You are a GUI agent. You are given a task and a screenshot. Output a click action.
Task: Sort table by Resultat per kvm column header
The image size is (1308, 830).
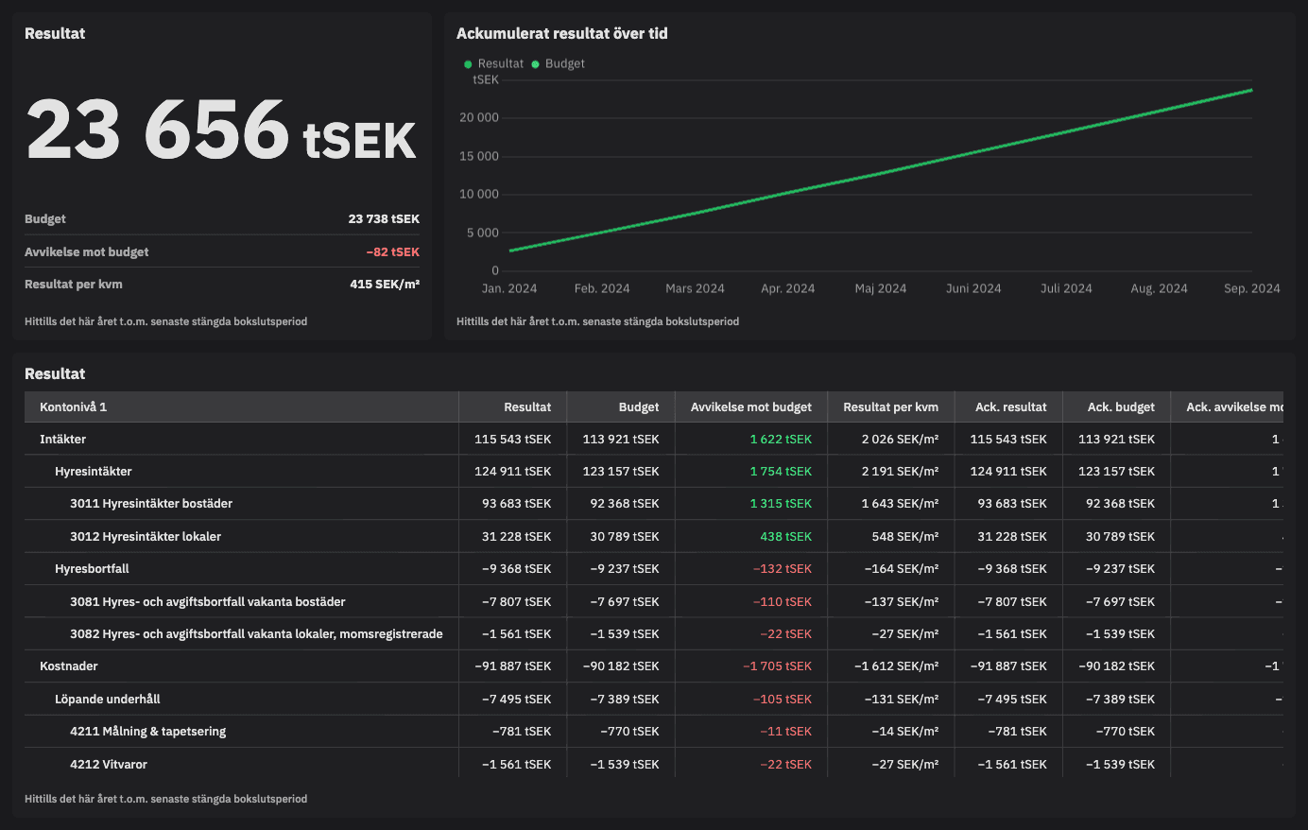pos(890,406)
